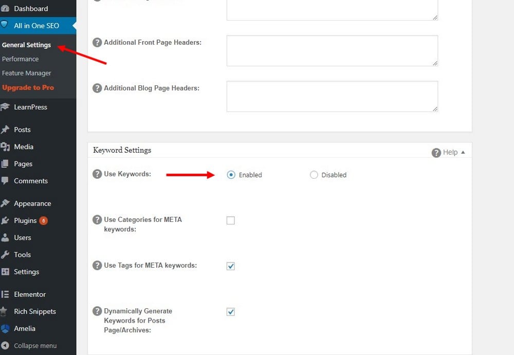Viewport: 514px width, 355px height.
Task: Uncheck Dynamically Generate Keywords checkbox
Action: [x=231, y=312]
